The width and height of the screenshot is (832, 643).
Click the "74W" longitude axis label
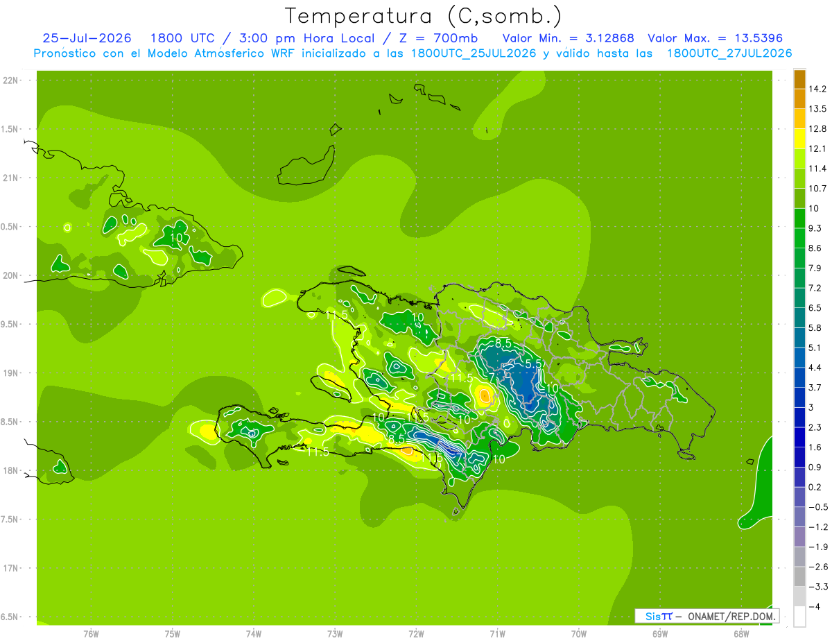(254, 634)
